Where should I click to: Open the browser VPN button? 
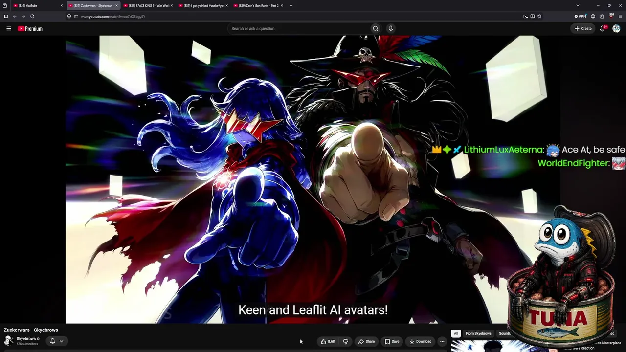coord(581,16)
